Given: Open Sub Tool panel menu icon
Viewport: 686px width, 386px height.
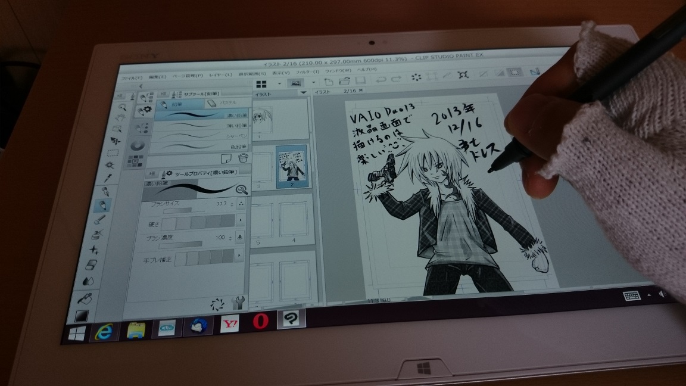Looking at the screenshot, I should [x=164, y=94].
